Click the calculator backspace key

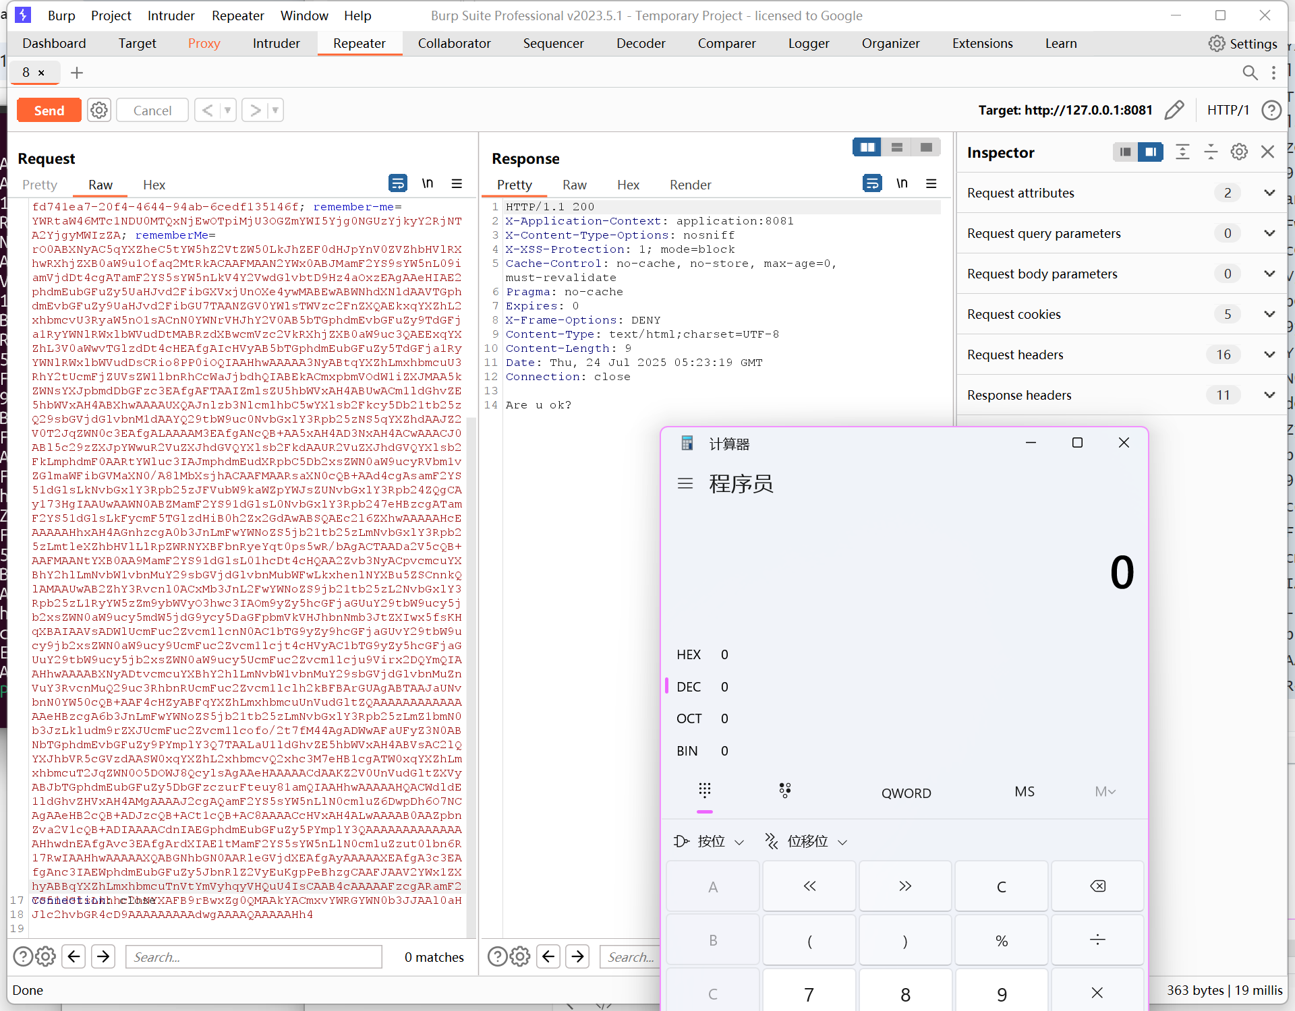tap(1097, 886)
